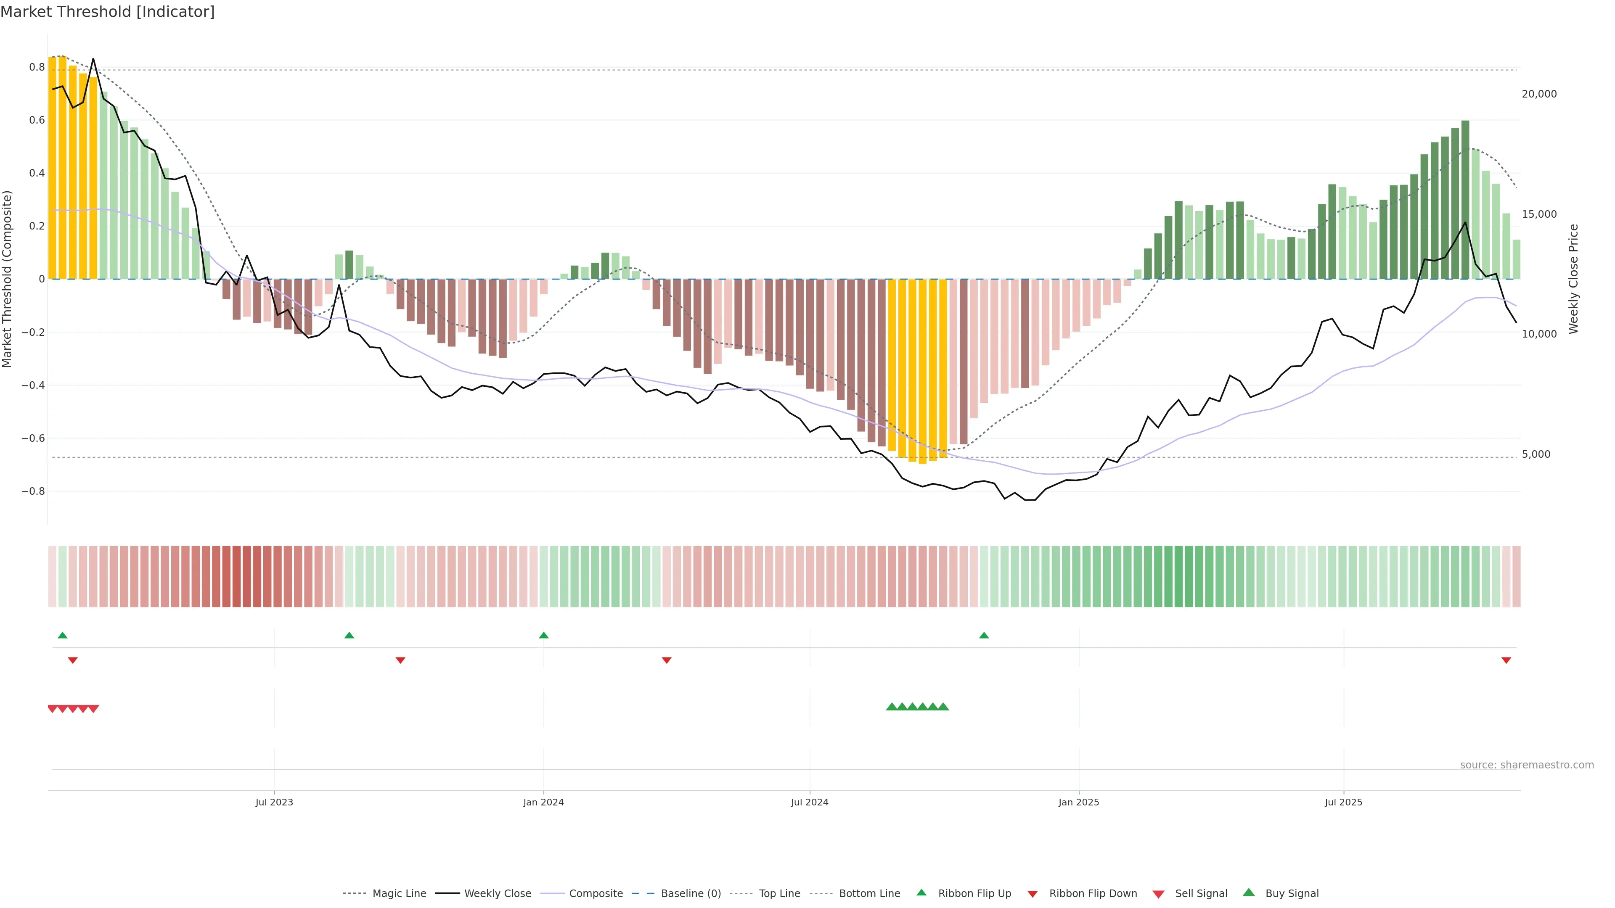Click the Jul 2024 x-axis label
1615x908 pixels.
[809, 802]
